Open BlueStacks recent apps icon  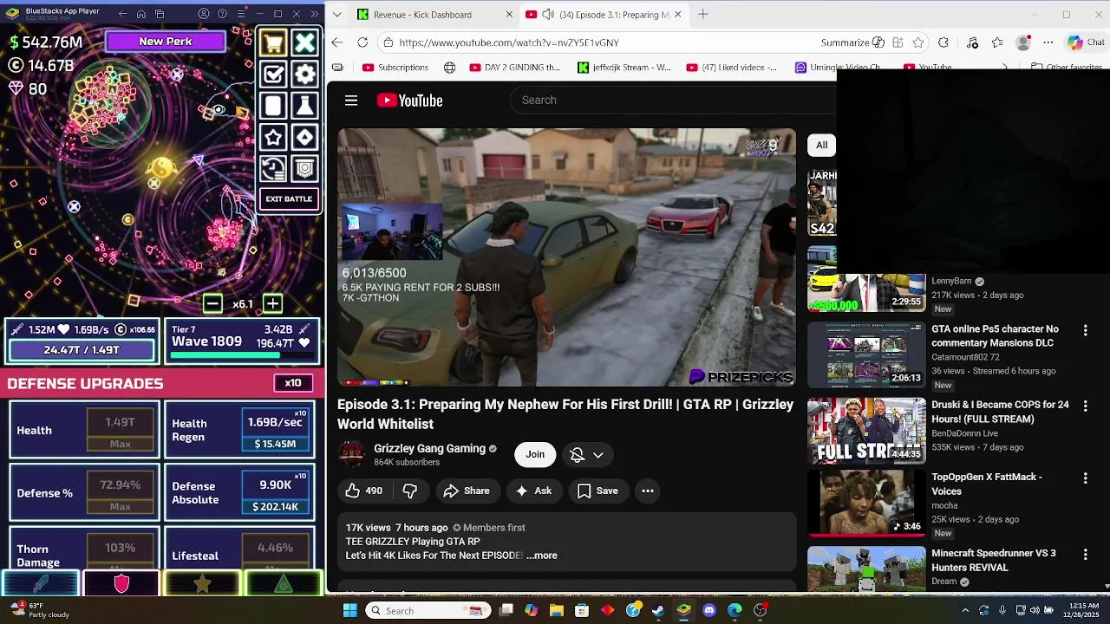160,14
